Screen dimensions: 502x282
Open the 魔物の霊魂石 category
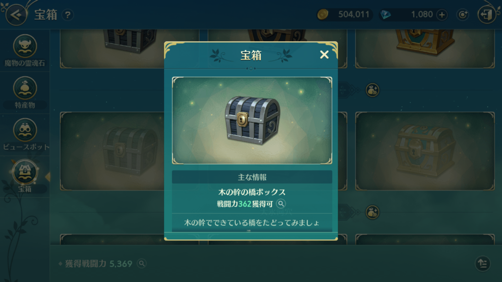(25, 51)
